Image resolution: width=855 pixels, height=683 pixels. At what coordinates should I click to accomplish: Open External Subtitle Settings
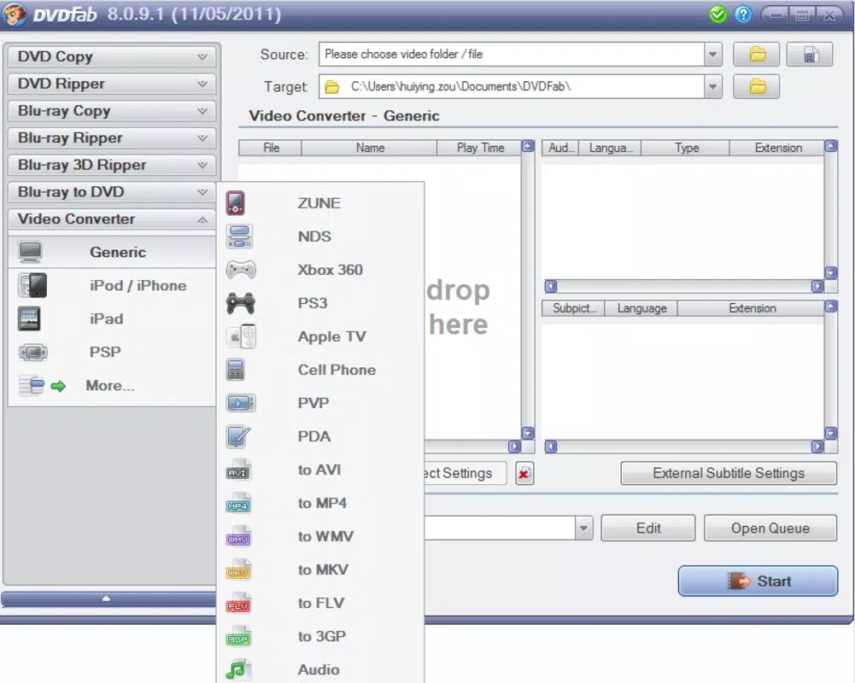pyautogui.click(x=729, y=473)
